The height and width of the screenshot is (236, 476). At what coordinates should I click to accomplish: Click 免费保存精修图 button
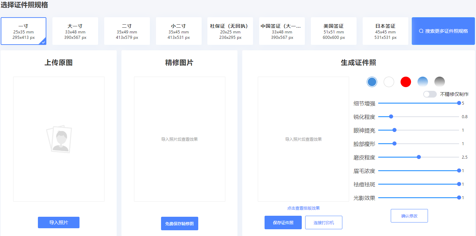pos(179,223)
